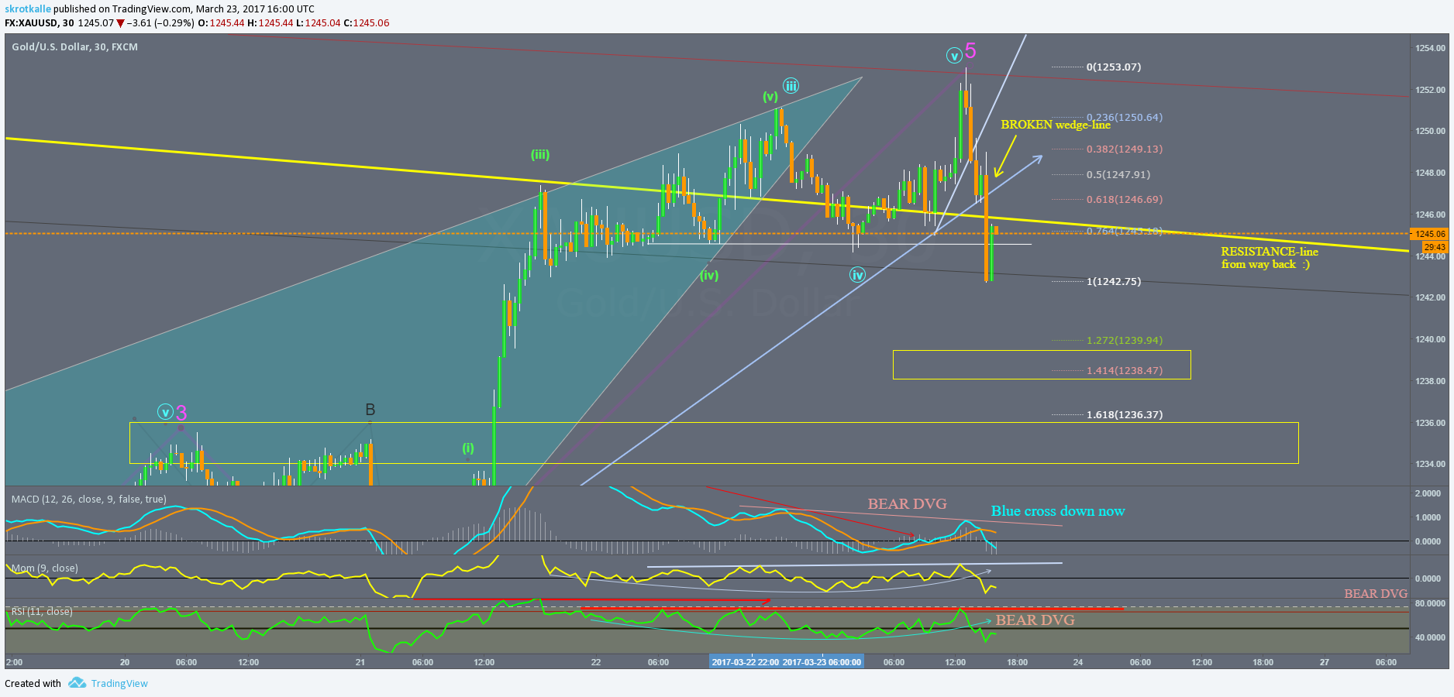Click date 24 on the time axis
Image resolution: width=1454 pixels, height=697 pixels.
click(x=1078, y=662)
